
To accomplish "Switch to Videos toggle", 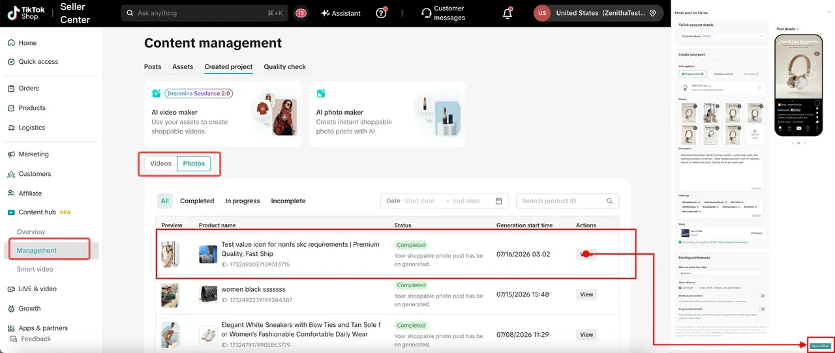I will tap(160, 163).
